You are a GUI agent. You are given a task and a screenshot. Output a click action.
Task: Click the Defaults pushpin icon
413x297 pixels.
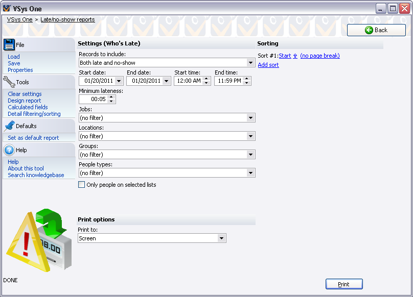pos(9,126)
